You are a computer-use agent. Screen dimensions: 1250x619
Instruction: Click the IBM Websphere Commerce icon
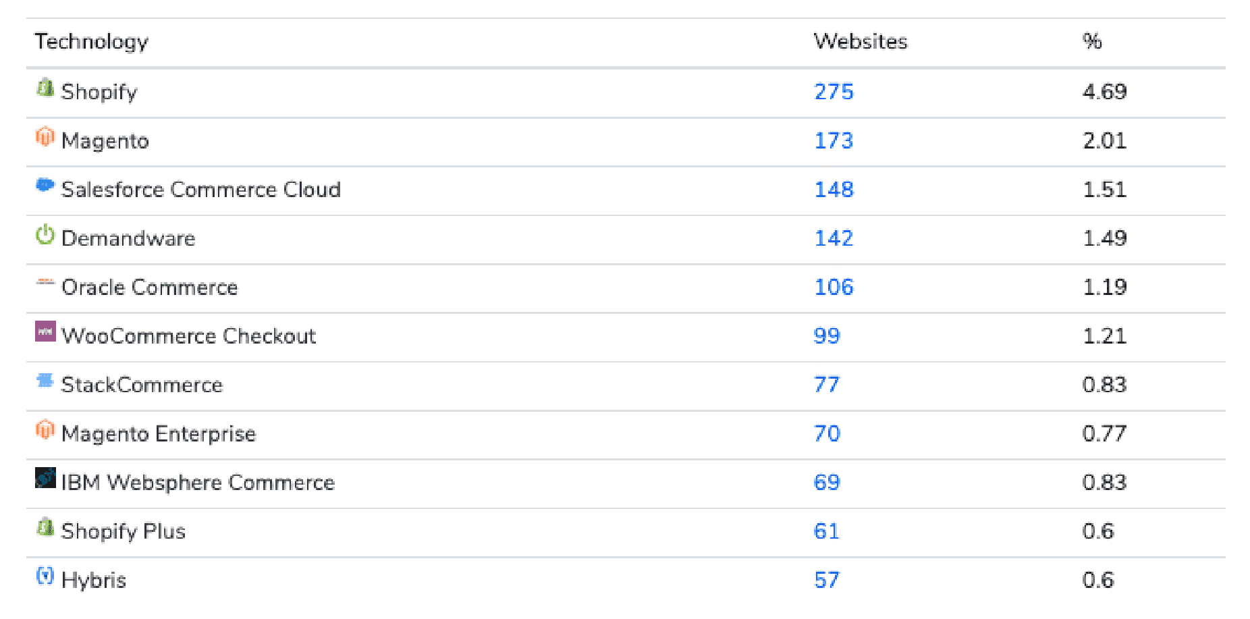tap(45, 478)
